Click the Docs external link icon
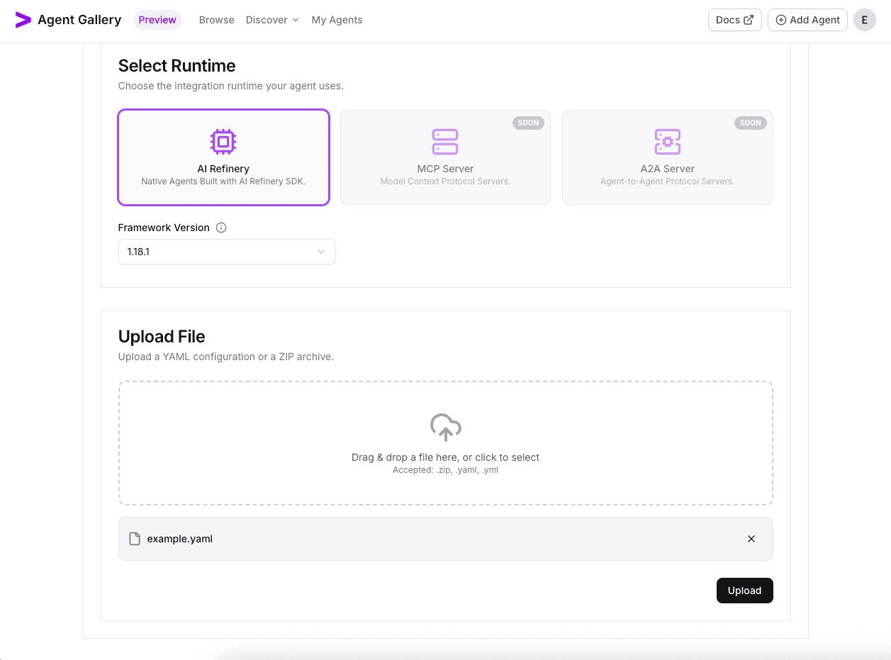Viewport: 891px width, 660px height. (748, 20)
